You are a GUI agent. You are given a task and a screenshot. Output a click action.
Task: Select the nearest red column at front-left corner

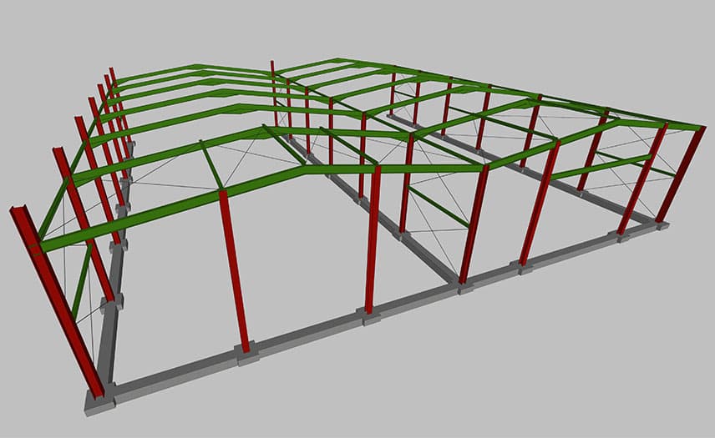57,302
